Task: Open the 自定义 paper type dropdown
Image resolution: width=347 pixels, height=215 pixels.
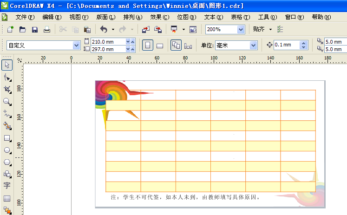Action: [76, 46]
